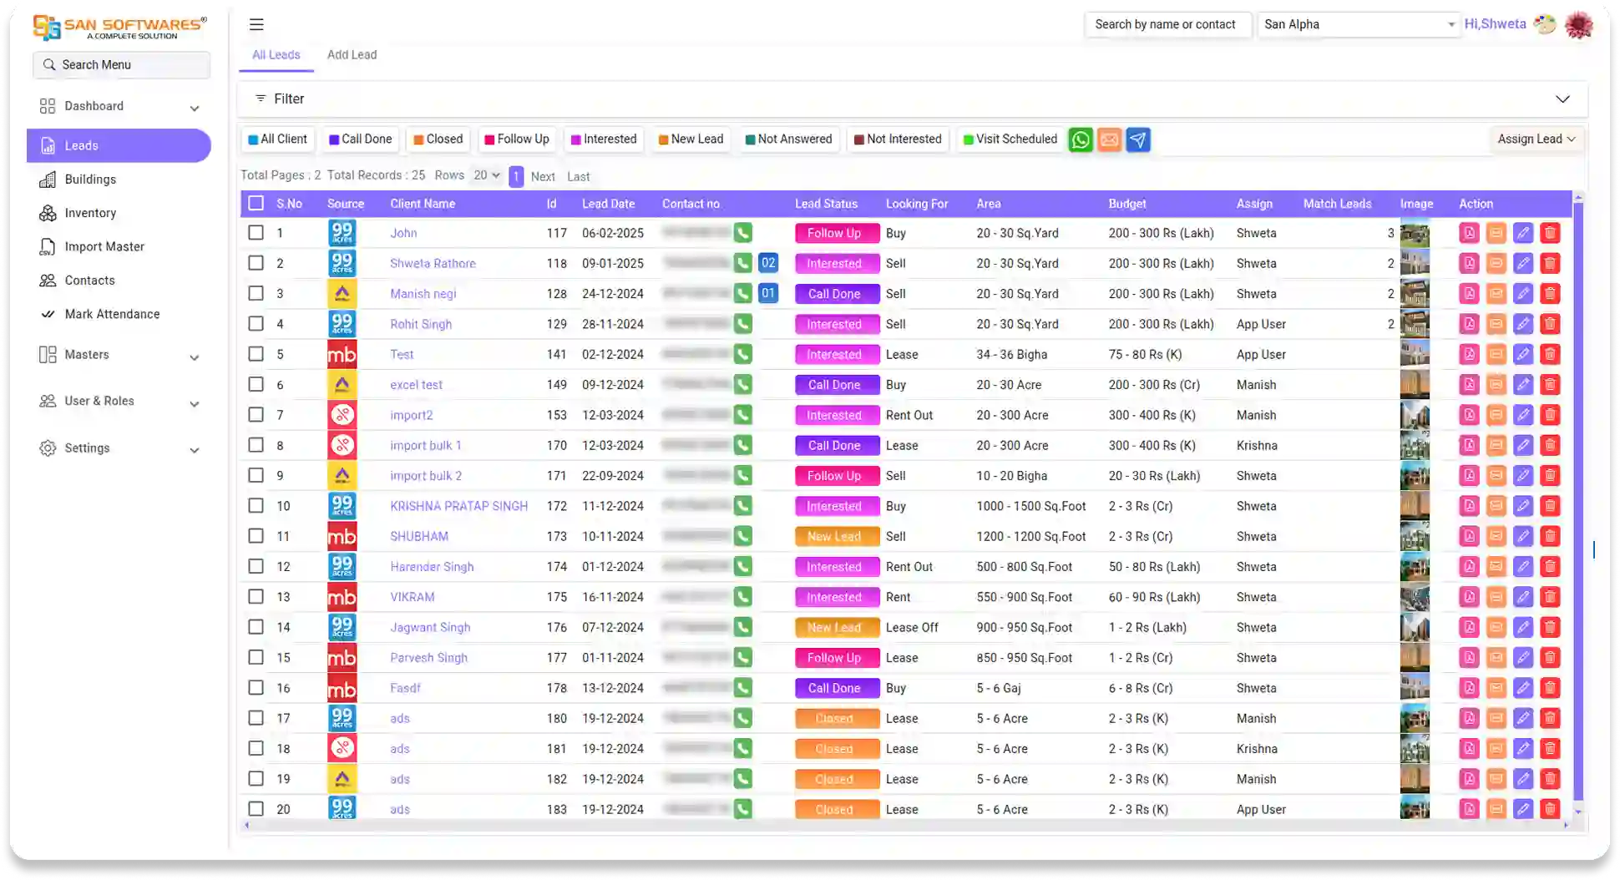Check the checkbox for lead Rohit Singh
The height and width of the screenshot is (880, 1620).
256,323
